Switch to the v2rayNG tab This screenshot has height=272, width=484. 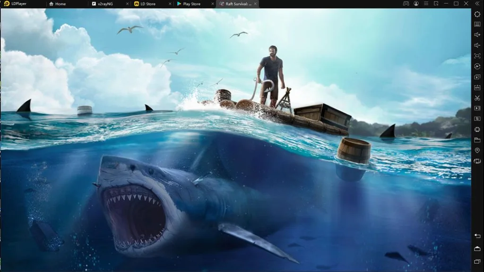[103, 4]
